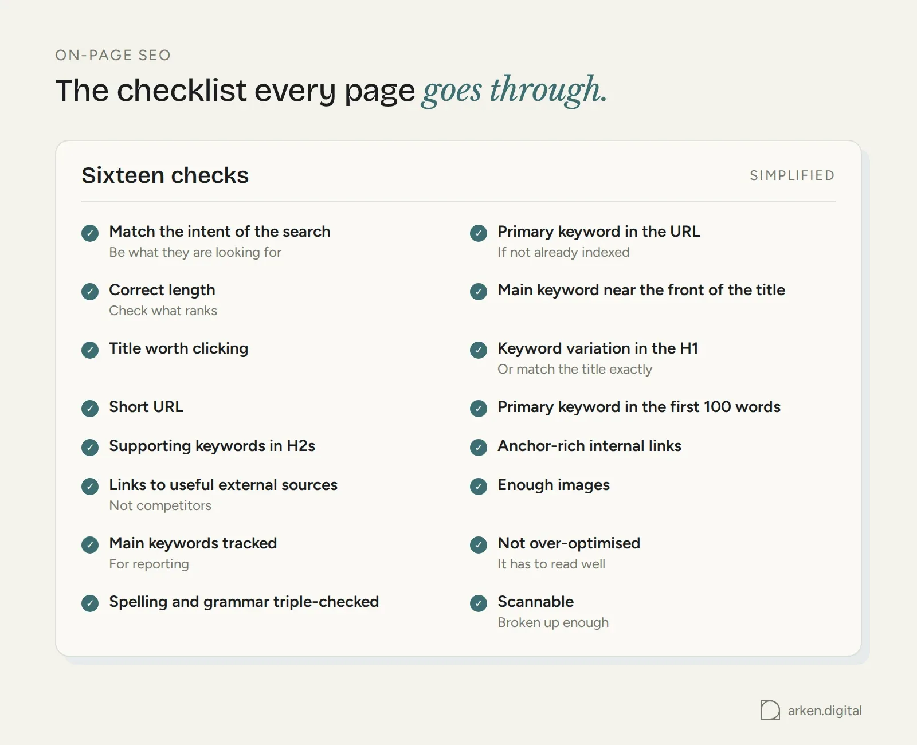Click the check icon beside Main keyword near the front
Screen dimensions: 917x745
[x=479, y=292]
